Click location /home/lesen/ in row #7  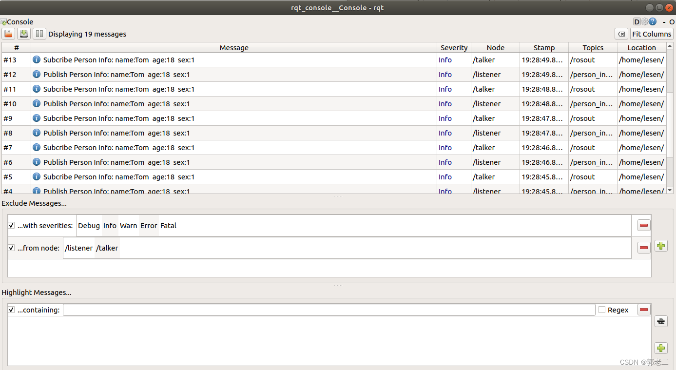pos(641,148)
